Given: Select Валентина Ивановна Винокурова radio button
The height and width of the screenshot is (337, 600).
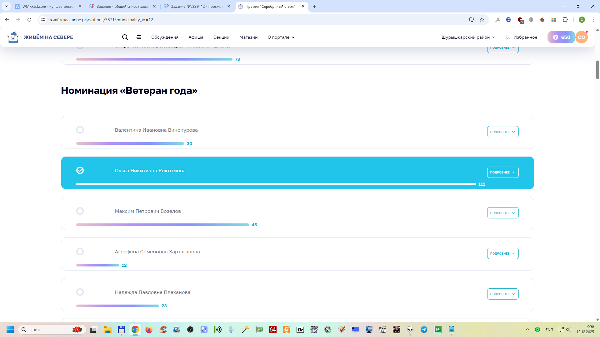Looking at the screenshot, I should tap(80, 130).
